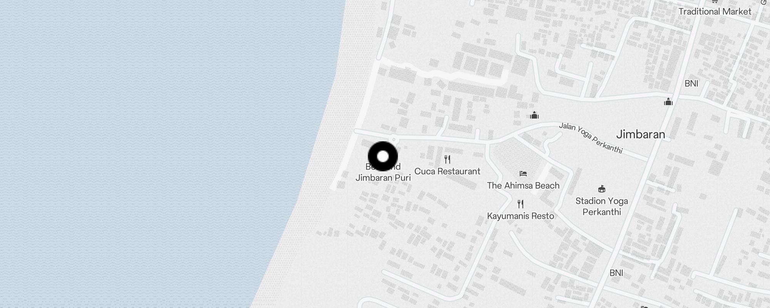Viewport: 770px width, 308px height.
Task: Select the temple icon left of Jalan Yoga Perkanthi label
Action: coord(534,115)
